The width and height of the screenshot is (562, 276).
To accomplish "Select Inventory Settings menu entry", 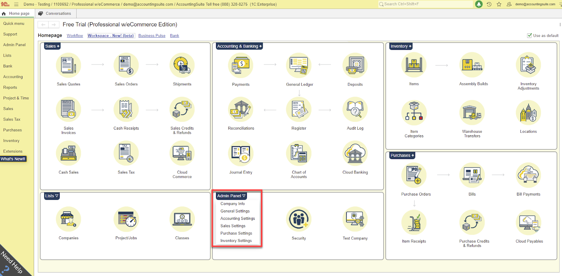I will click(236, 241).
